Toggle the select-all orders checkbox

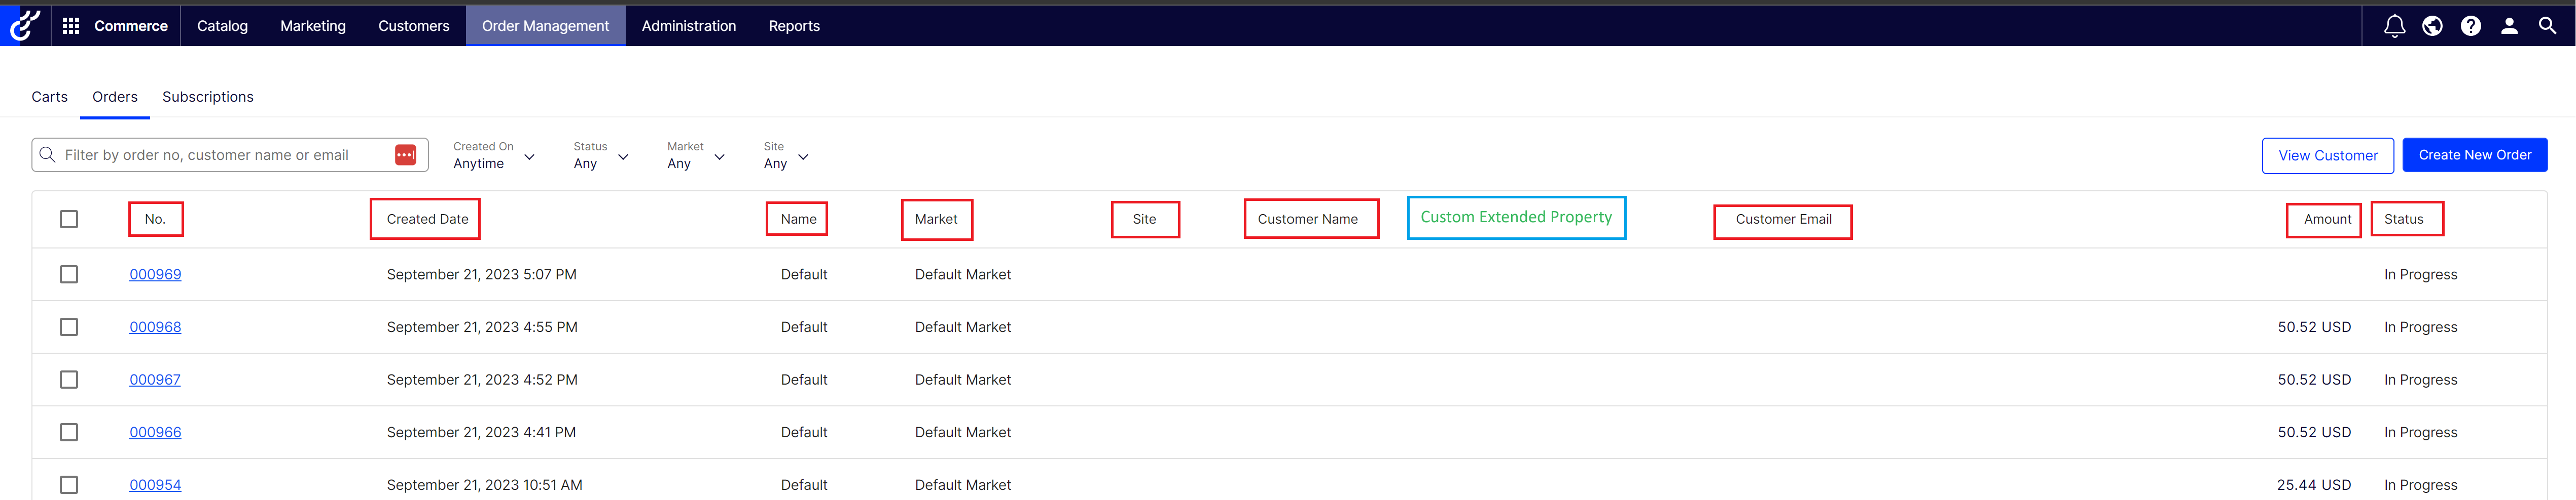click(69, 219)
